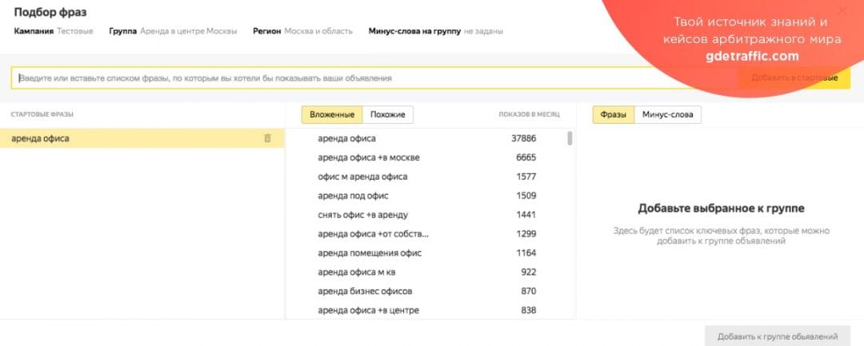864x346 pixels.
Task: Click the phrase input field
Action: [x=374, y=78]
